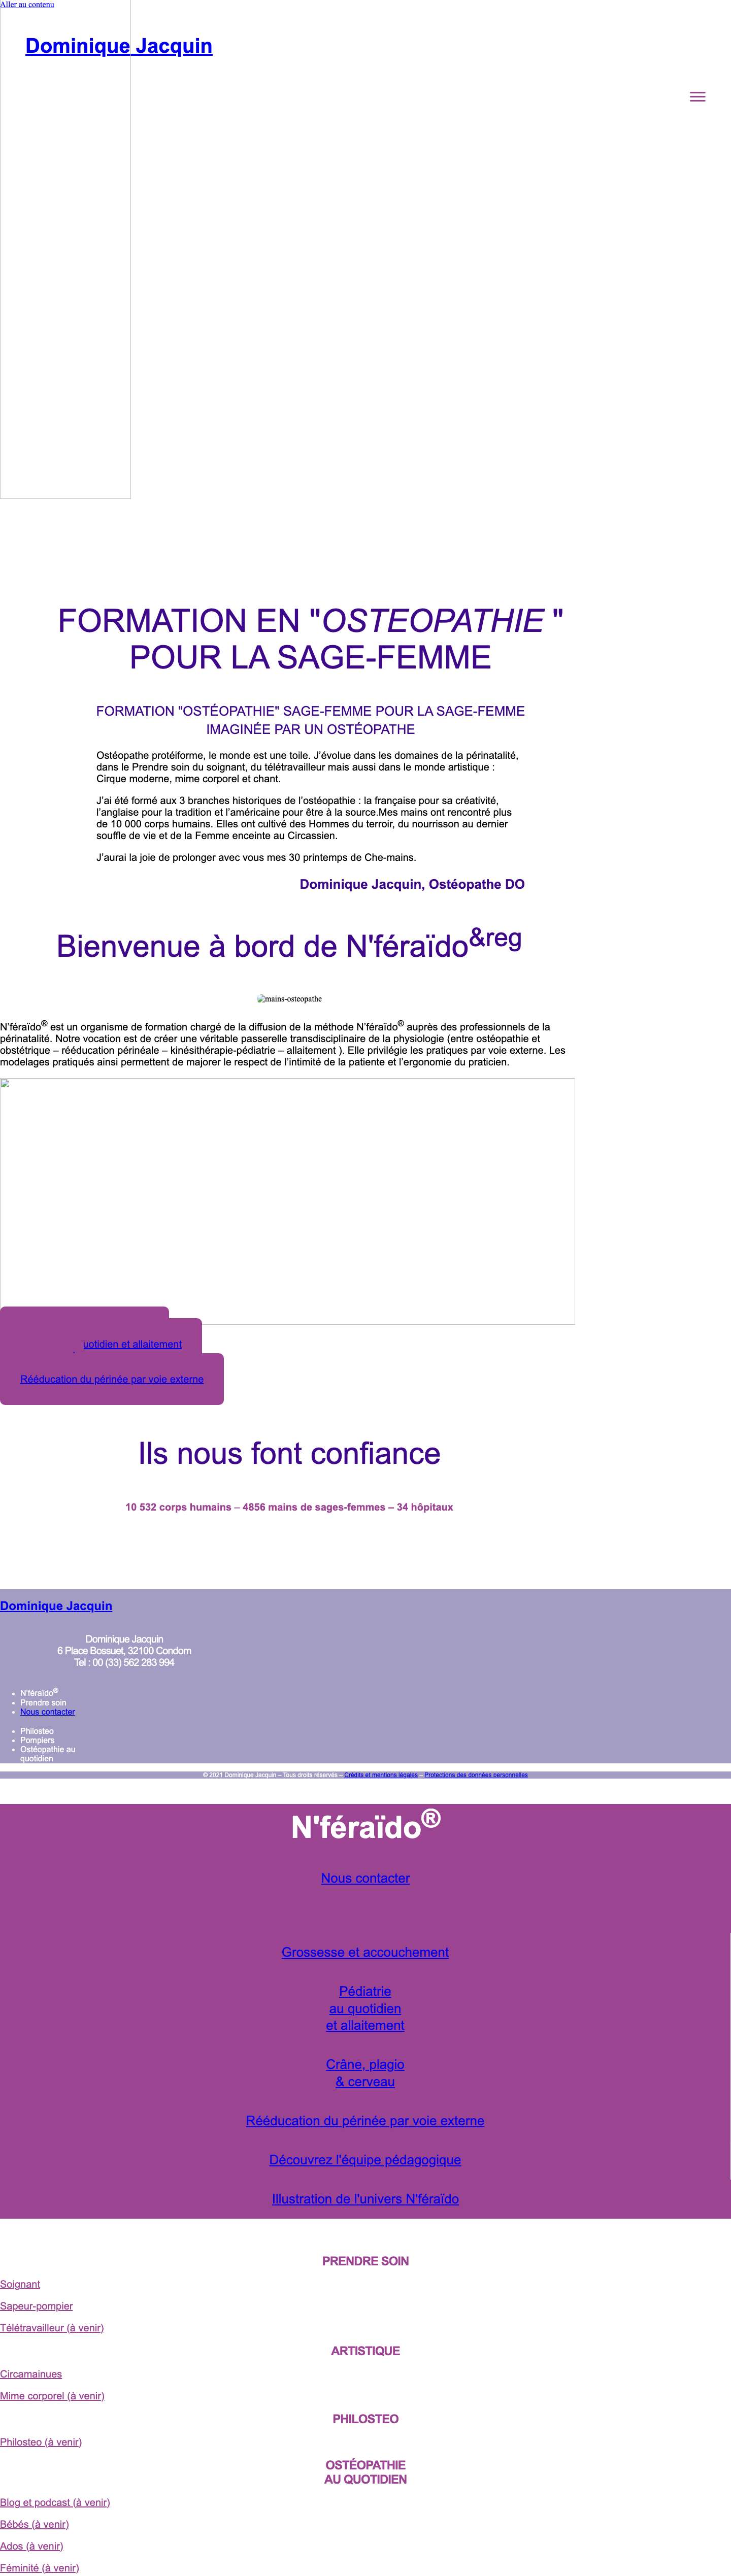This screenshot has height=2576, width=731.
Task: Open Ados (à venir)
Action: pyautogui.click(x=31, y=2546)
